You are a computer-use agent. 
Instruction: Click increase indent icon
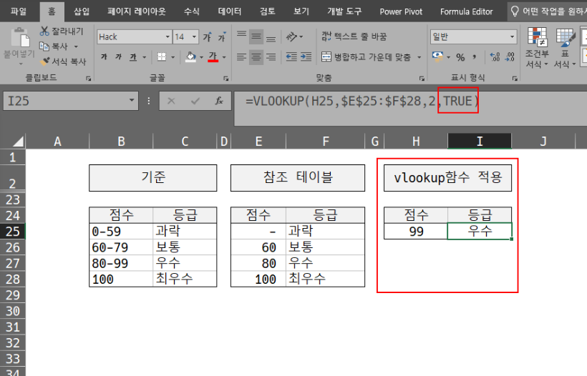click(306, 56)
